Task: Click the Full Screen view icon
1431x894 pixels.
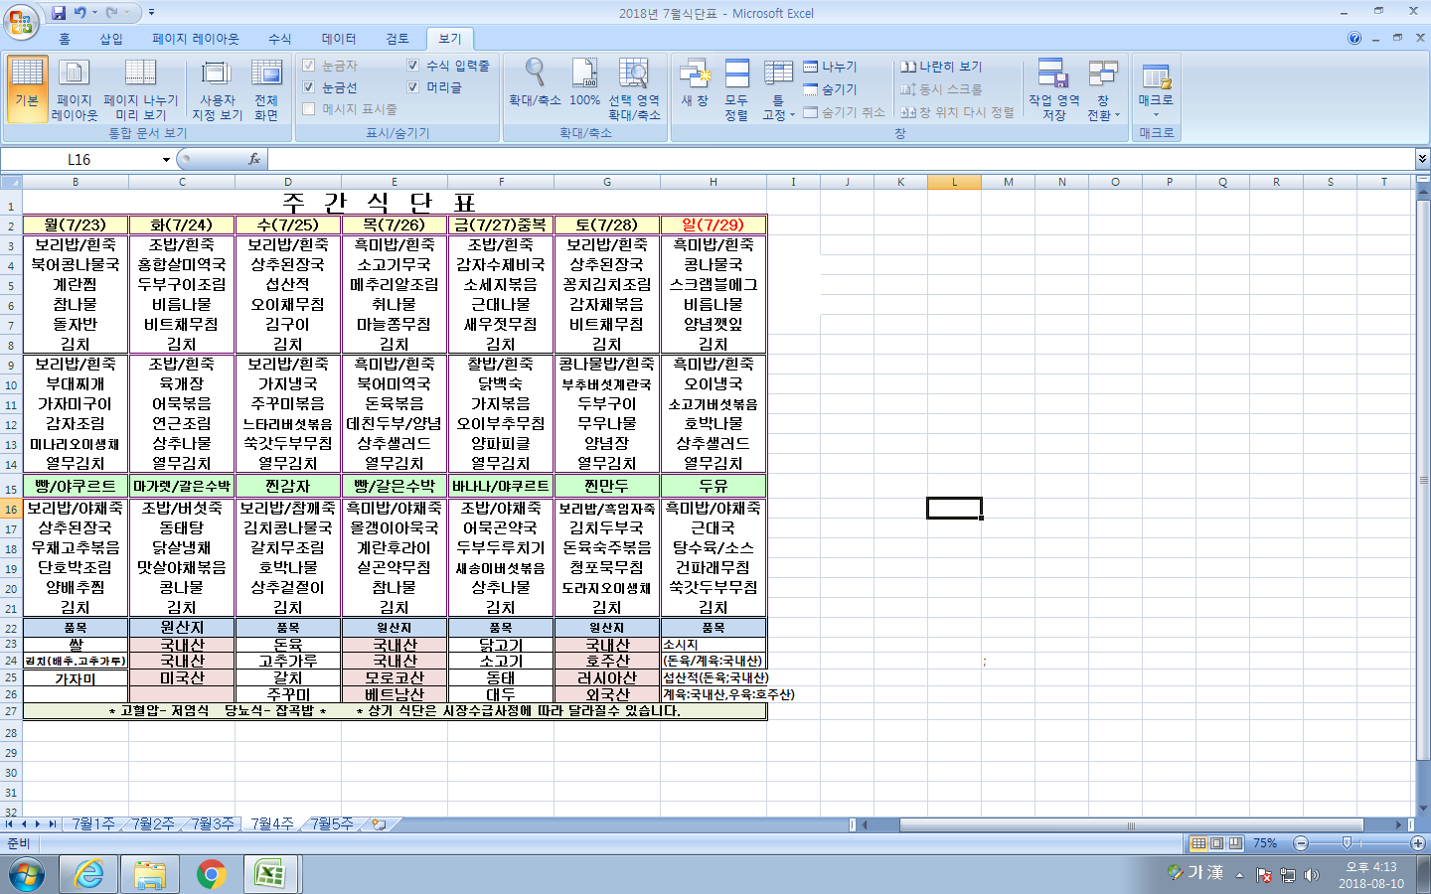Action: click(265, 89)
